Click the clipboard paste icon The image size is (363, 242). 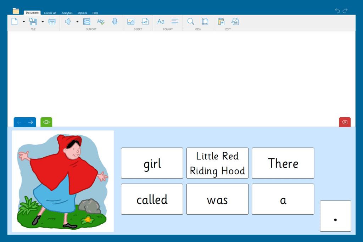coord(221,22)
